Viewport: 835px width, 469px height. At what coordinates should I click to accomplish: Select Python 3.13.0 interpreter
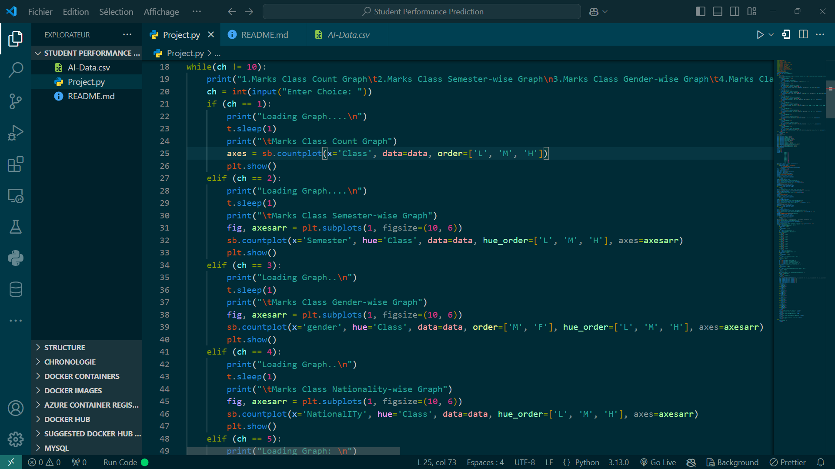pyautogui.click(x=618, y=462)
